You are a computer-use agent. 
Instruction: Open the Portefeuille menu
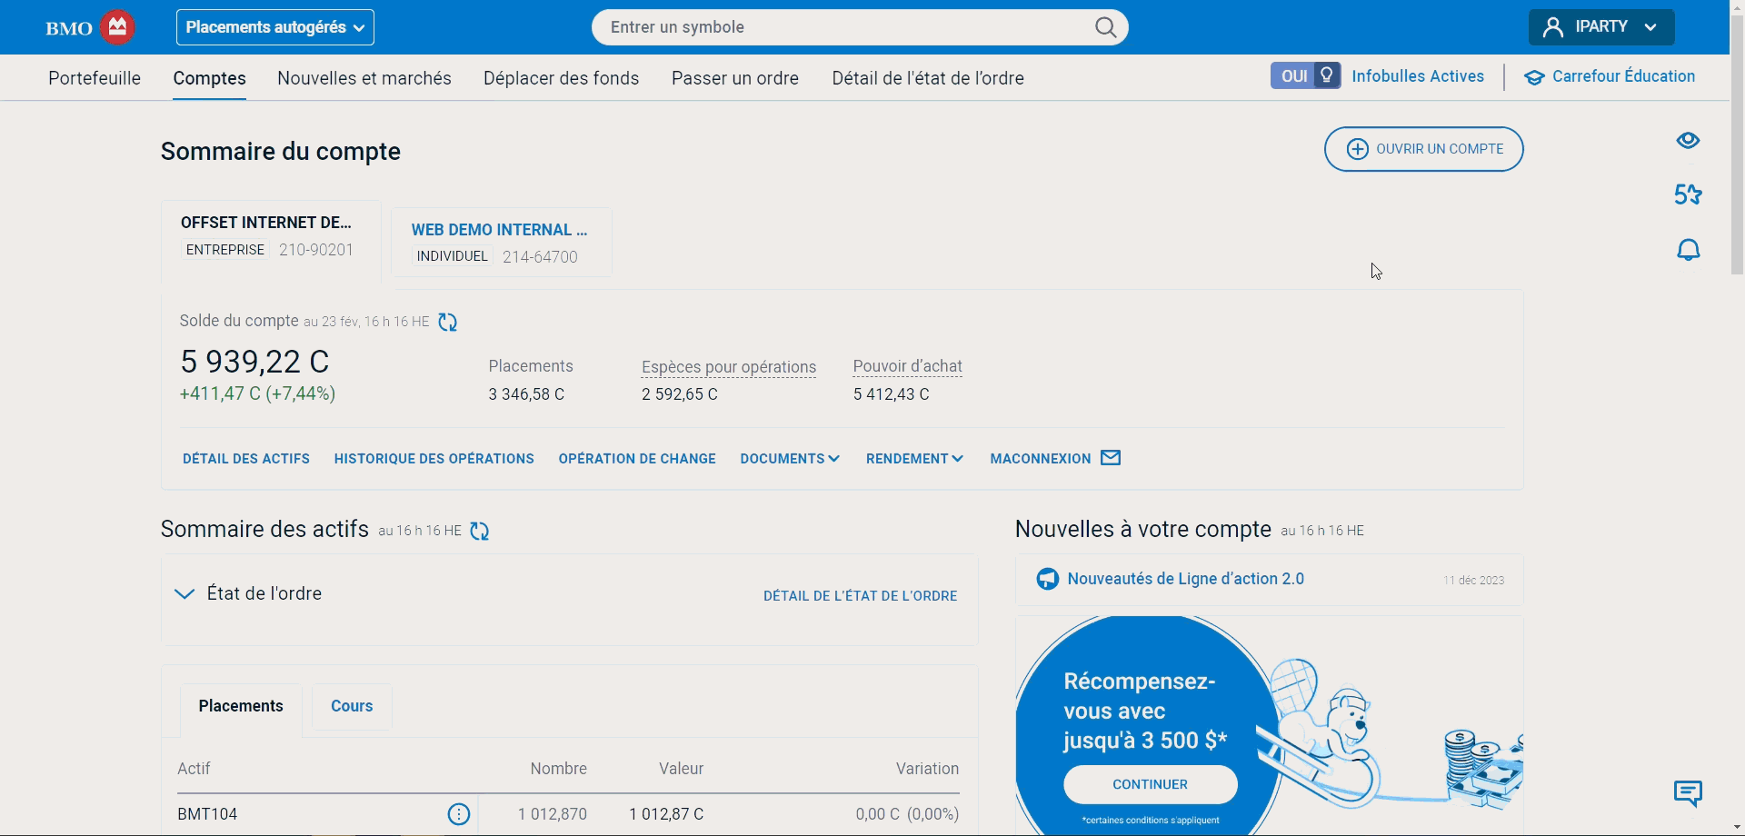[95, 78]
